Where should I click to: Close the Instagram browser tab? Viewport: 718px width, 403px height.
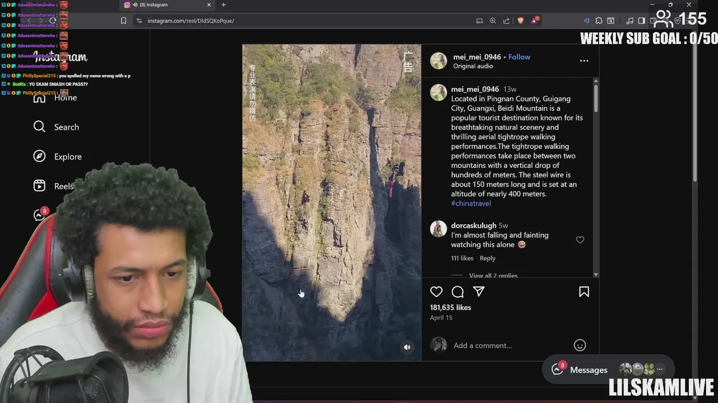tap(209, 5)
